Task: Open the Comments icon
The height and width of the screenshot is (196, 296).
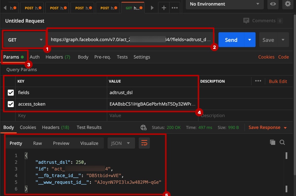Action: pyautogui.click(x=246, y=20)
